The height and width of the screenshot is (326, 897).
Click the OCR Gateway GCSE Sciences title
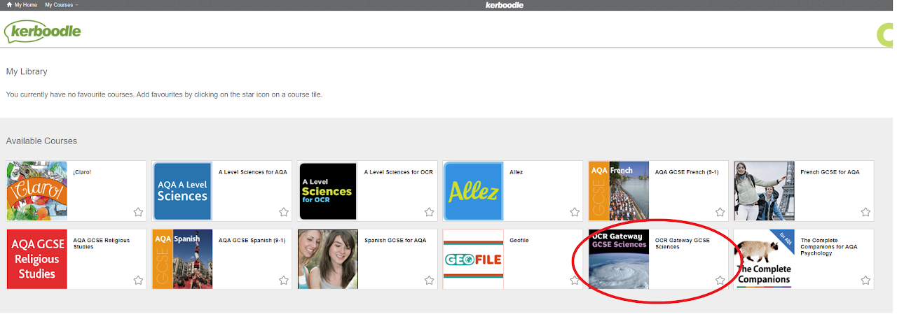coord(683,243)
